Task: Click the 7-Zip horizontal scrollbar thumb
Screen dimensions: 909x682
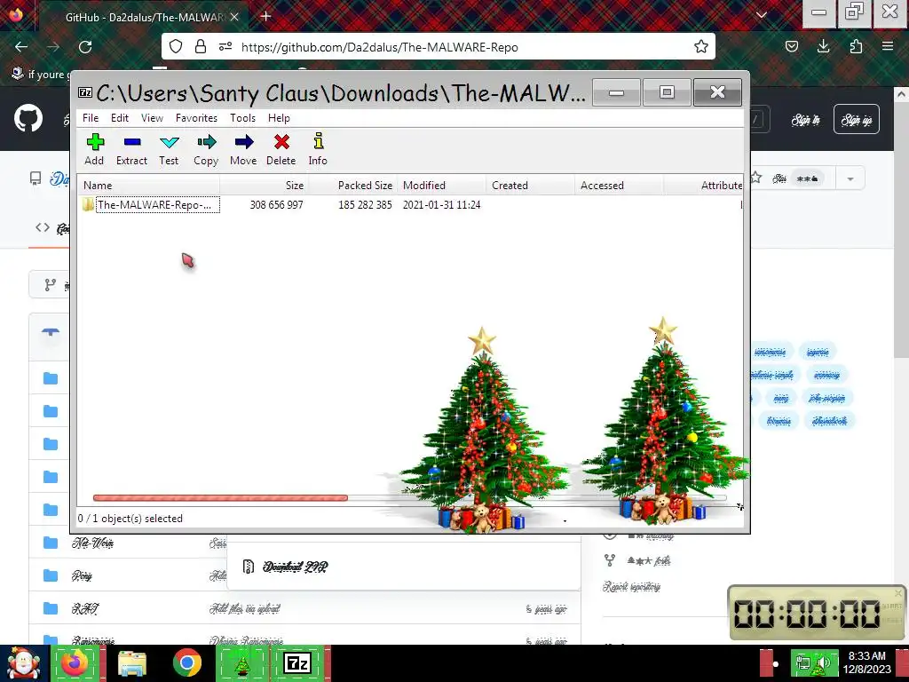Action: [220, 497]
